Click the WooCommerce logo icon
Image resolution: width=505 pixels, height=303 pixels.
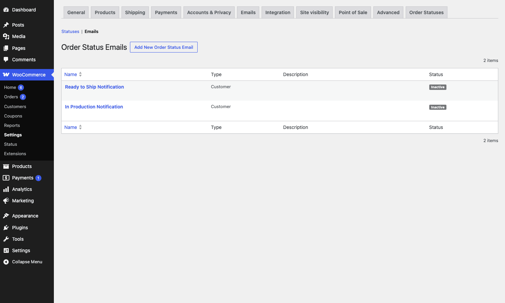point(6,75)
